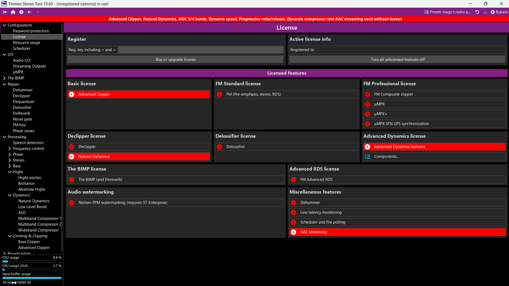Expand the Phase tree node
This screenshot has width=509, height=286.
pyautogui.click(x=10, y=155)
